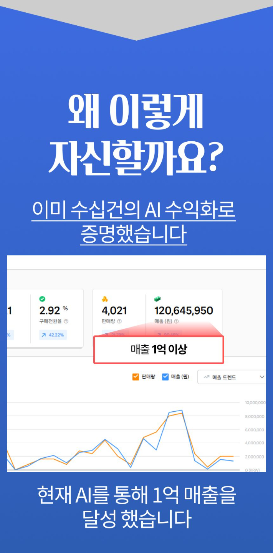Open the 판매량 help question mark icon
Viewport: 273px width, 553px height.
[x=119, y=321]
